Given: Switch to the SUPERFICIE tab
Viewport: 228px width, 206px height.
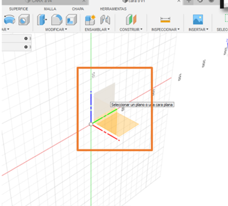Looking at the screenshot, I should tap(19, 9).
